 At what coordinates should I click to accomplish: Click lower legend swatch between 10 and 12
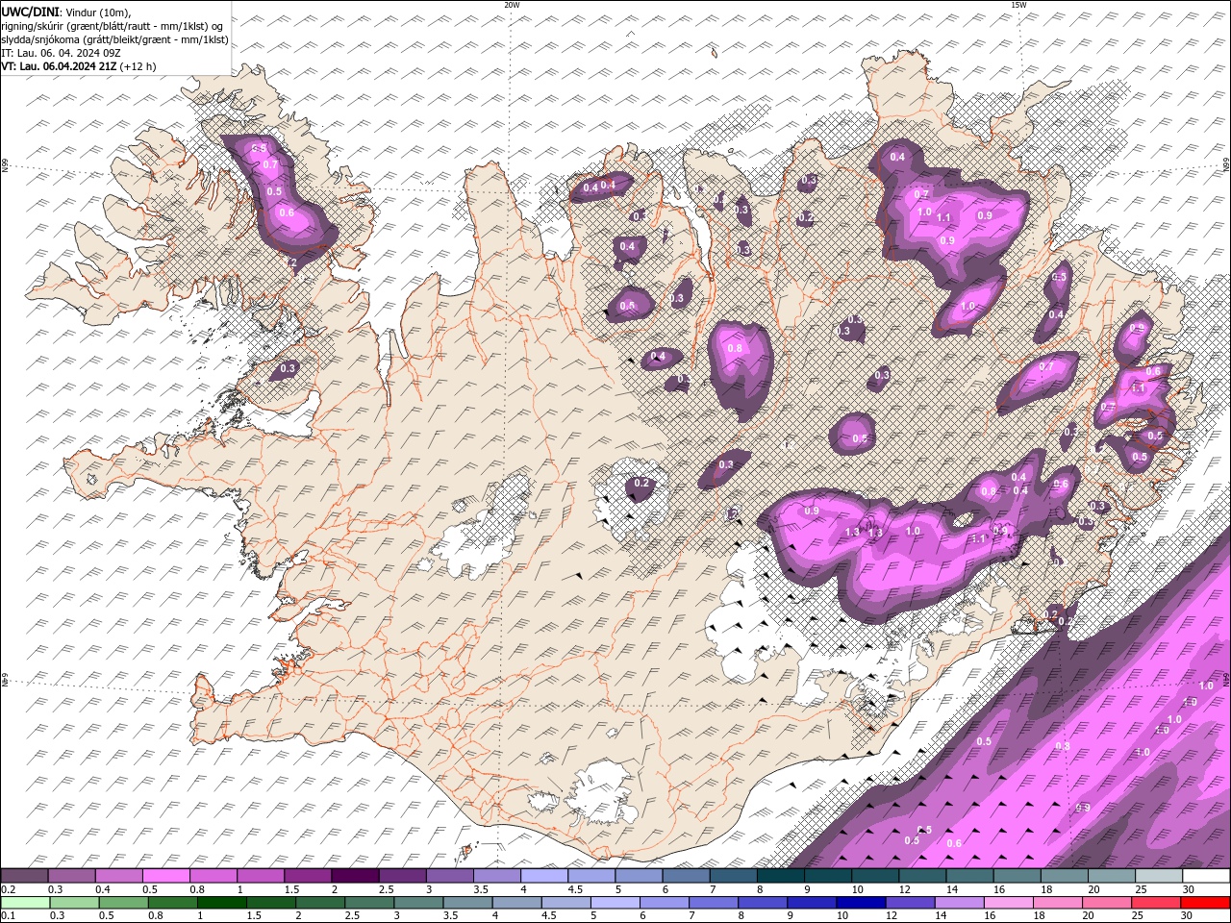tap(861, 903)
